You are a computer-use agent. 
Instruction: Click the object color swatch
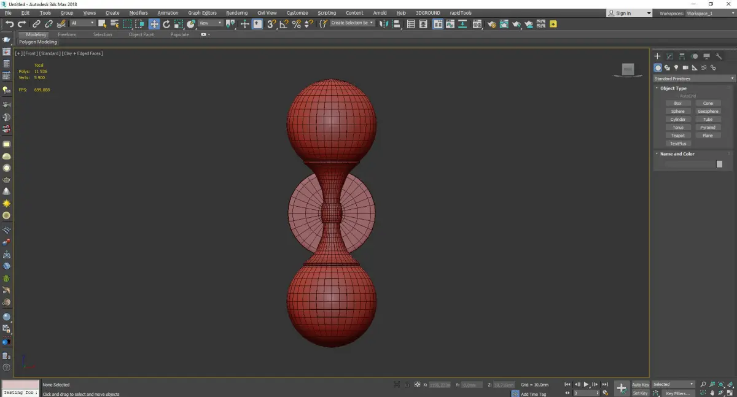coord(719,164)
